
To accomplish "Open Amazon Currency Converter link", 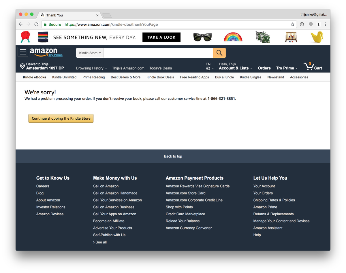I will [189, 228].
